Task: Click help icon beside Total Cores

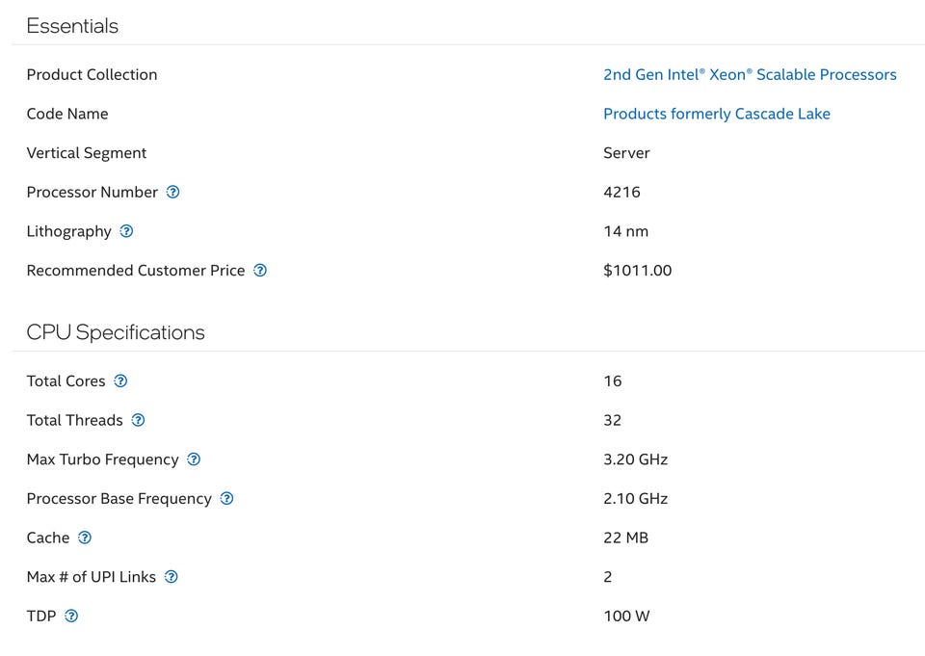Action: pos(120,380)
